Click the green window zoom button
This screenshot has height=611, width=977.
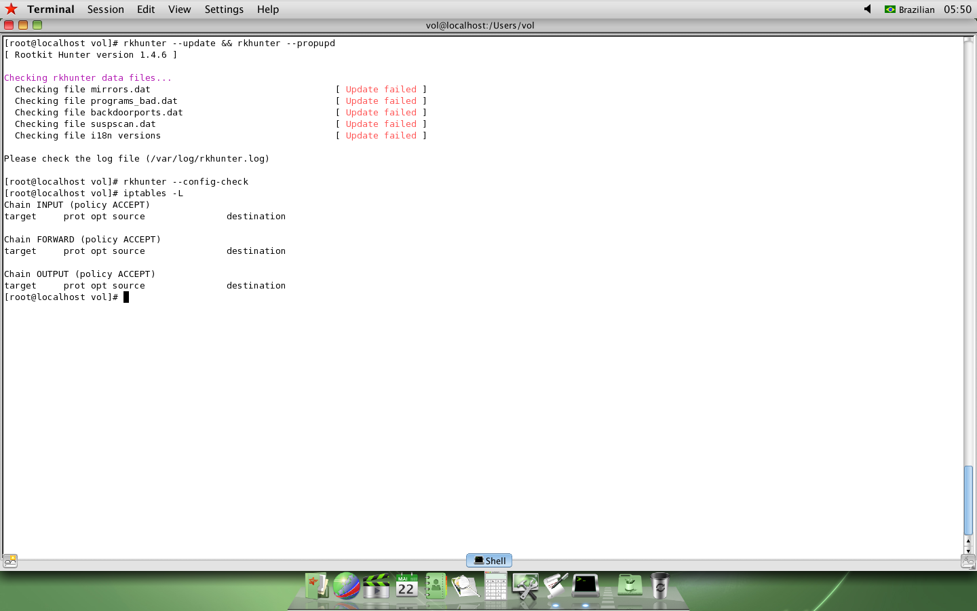tap(37, 25)
